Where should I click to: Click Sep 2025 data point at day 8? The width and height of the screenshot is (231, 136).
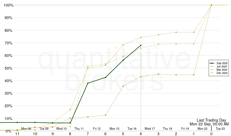point(70,123)
